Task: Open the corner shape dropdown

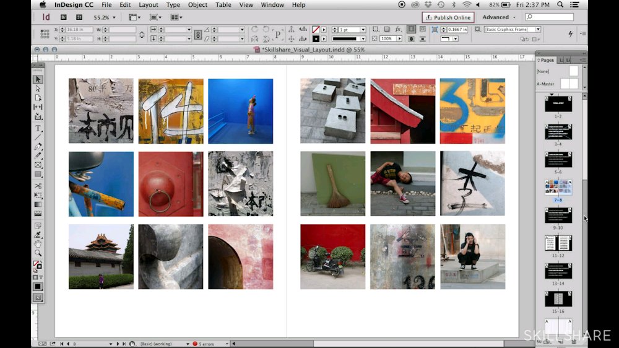Action: tap(455, 39)
